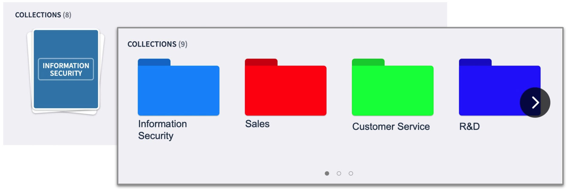Image resolution: width=568 pixels, height=189 pixels.
Task: Click the COLLECTIONS (8) heading
Action: [x=43, y=15]
